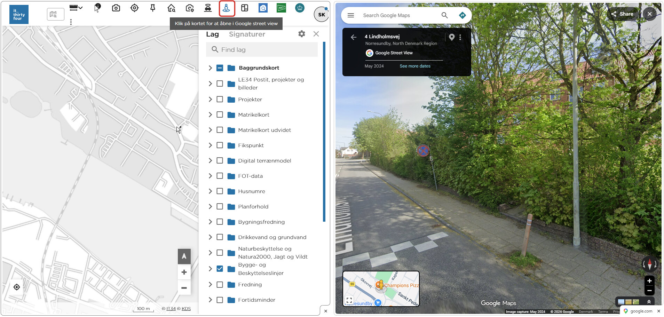
Task: Switch to the Signaturer tab
Action: point(247,34)
